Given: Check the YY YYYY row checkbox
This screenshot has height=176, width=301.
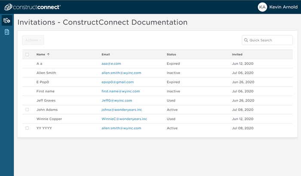Looking at the screenshot, I should point(27,128).
